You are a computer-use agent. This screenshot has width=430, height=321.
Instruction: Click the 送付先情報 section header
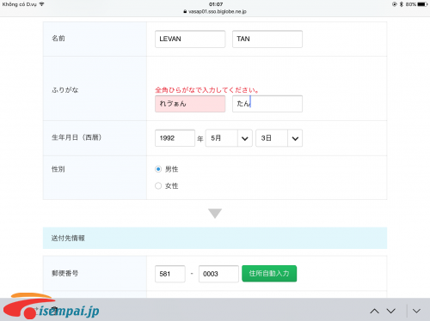[x=215, y=238]
